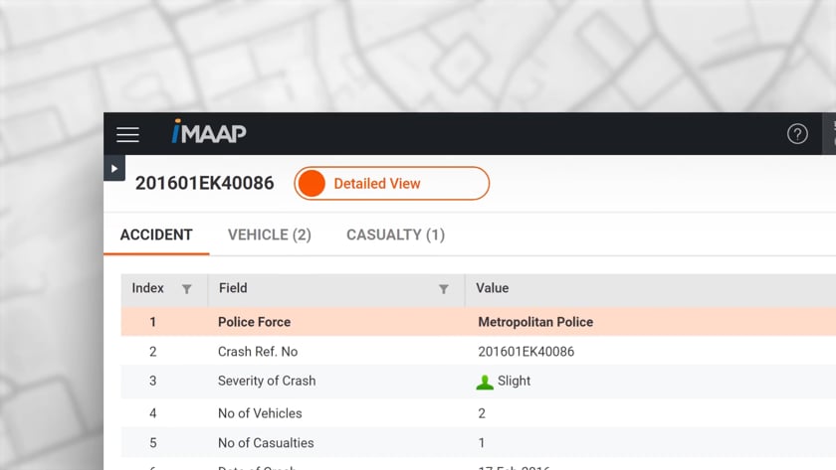Expand the collapsed side panel arrow
Image resolution: width=836 pixels, height=470 pixels.
click(x=114, y=169)
